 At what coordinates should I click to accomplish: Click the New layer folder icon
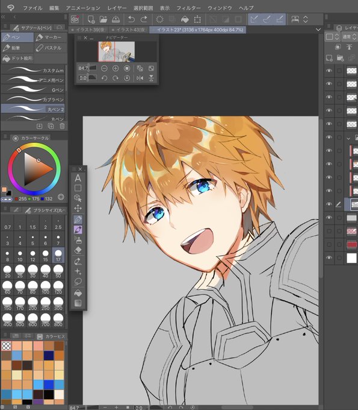click(x=340, y=58)
